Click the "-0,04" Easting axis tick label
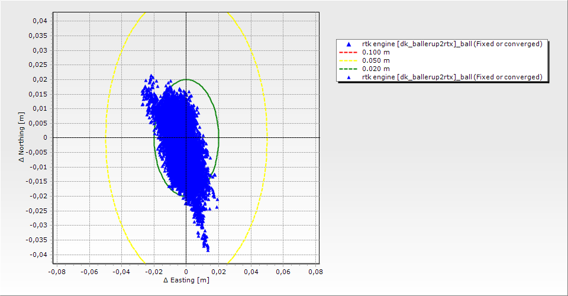 click(x=121, y=272)
